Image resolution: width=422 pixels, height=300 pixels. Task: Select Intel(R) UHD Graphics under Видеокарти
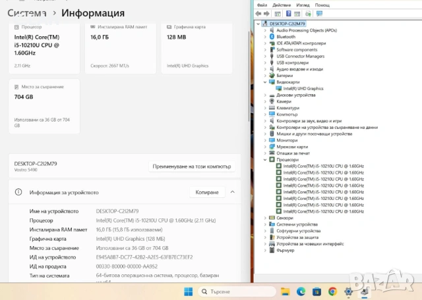pos(303,89)
